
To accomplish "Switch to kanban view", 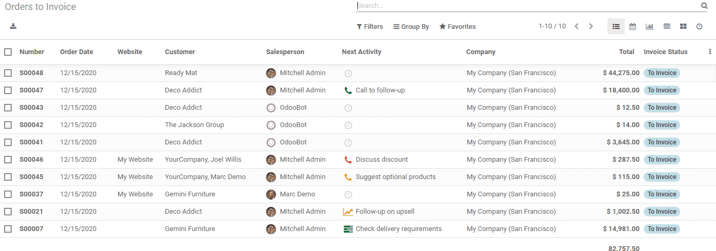I will click(683, 26).
